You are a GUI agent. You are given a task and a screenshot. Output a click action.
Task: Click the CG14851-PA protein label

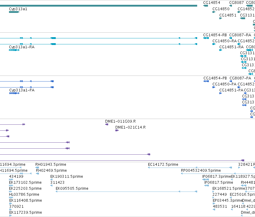(231, 90)
